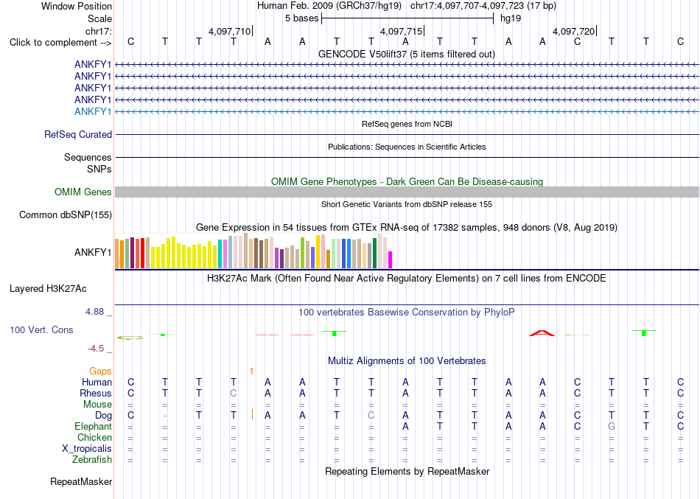Open 'Multiz Alignments of 100 Vertebrates' title
Image resolution: width=700 pixels, height=499 pixels.
[x=407, y=360]
